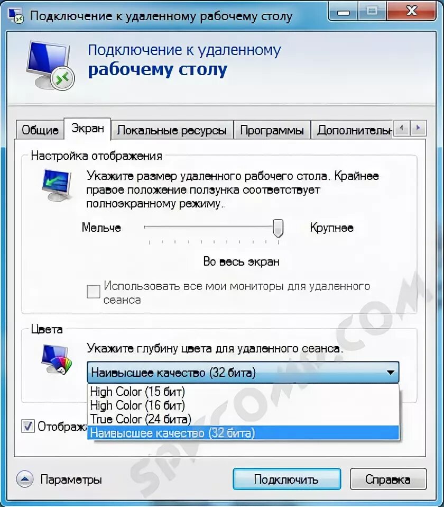This screenshot has width=444, height=507.
Task: Switch to the Общие tab
Action: pyautogui.click(x=40, y=130)
